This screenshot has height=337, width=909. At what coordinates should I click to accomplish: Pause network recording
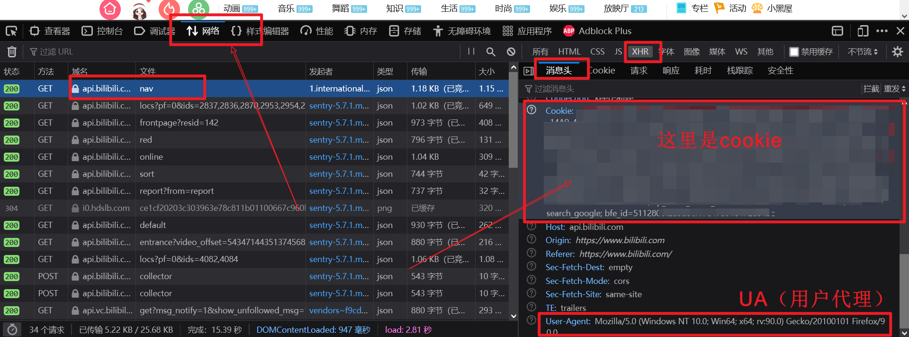(x=471, y=52)
